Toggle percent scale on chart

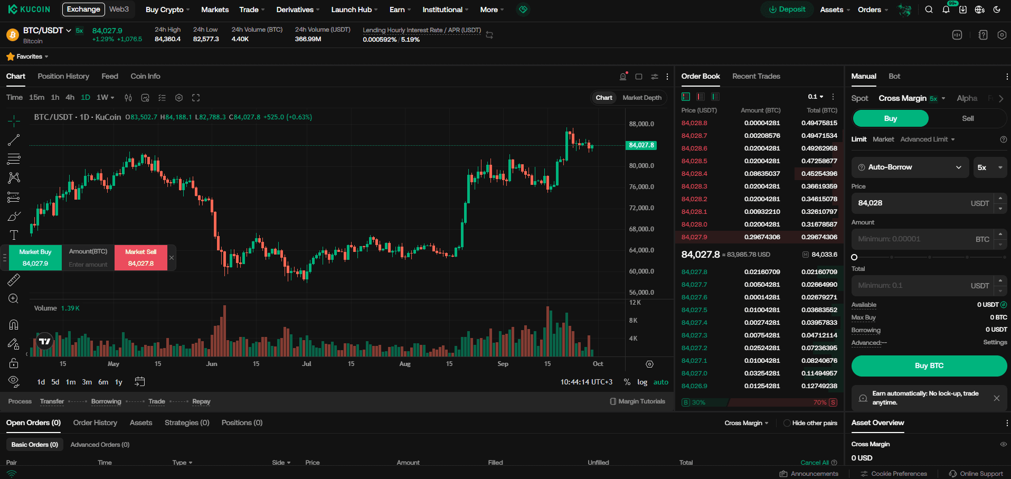click(627, 382)
